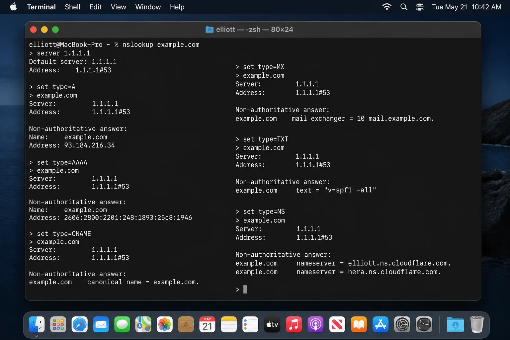
Task: Launch Reminders from the Dock
Action: [250, 324]
